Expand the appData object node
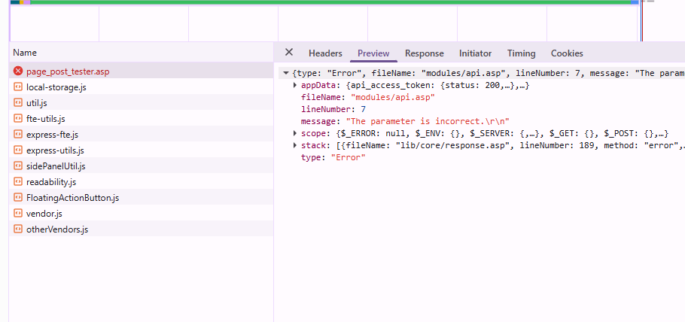The height and width of the screenshot is (322, 685). click(x=295, y=87)
